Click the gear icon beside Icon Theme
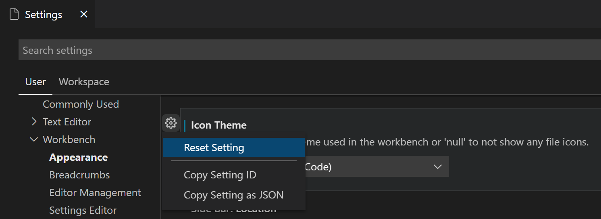601x219 pixels. point(171,123)
